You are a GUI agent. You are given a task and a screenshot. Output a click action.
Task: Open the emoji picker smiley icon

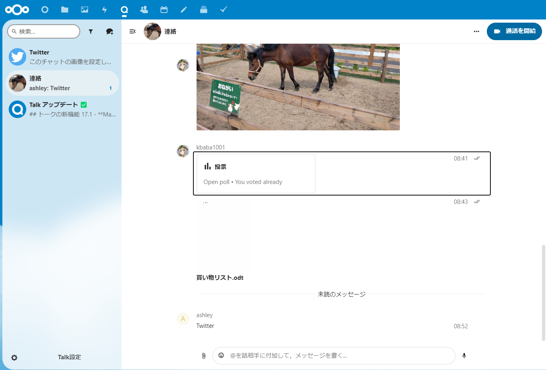[x=221, y=355]
